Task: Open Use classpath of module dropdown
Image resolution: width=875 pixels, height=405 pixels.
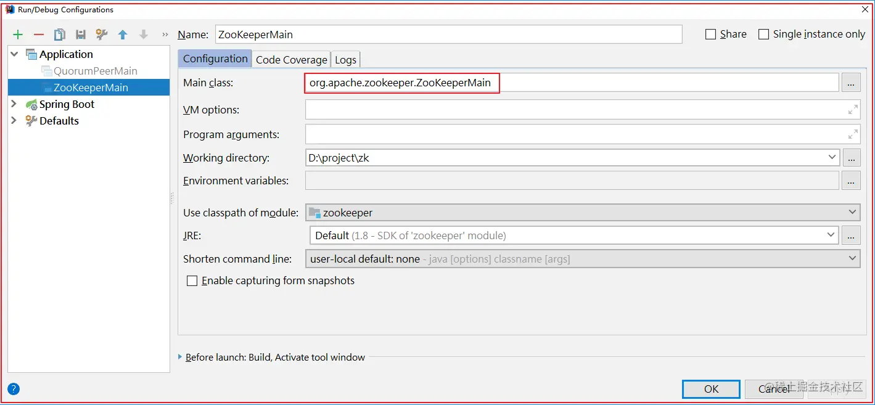Action: (852, 212)
